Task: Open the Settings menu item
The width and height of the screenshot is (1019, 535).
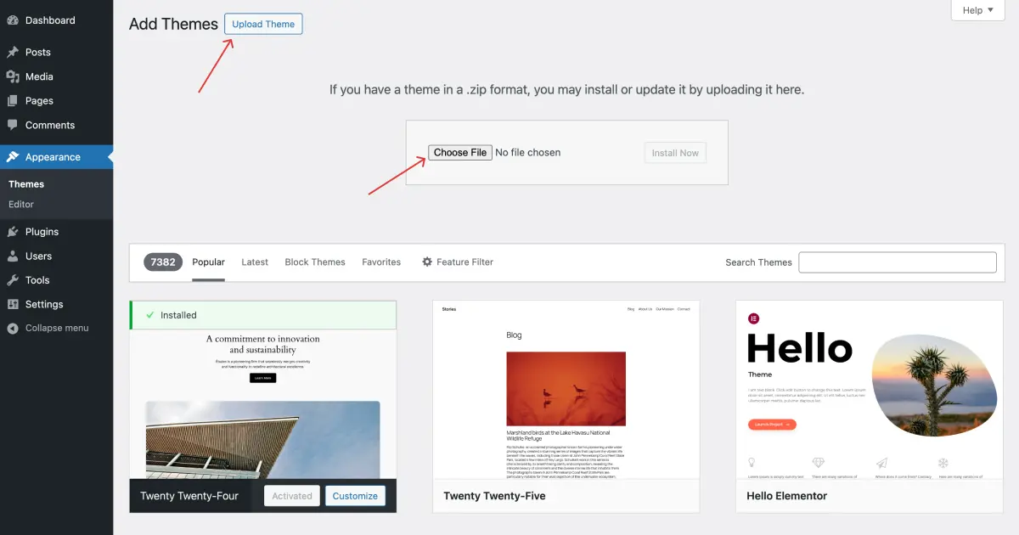Action: coord(56,304)
